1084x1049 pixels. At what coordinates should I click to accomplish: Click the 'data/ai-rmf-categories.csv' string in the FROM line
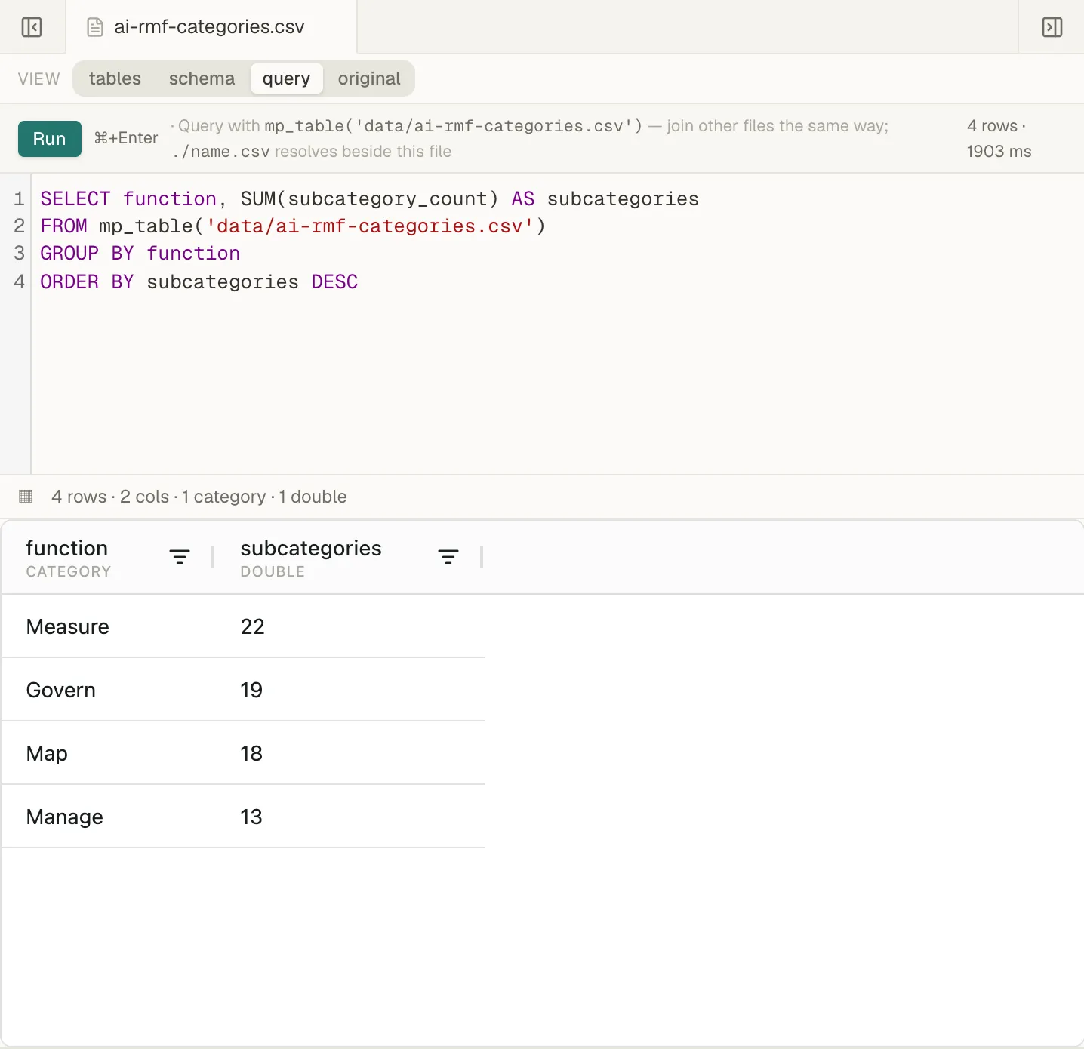click(370, 226)
